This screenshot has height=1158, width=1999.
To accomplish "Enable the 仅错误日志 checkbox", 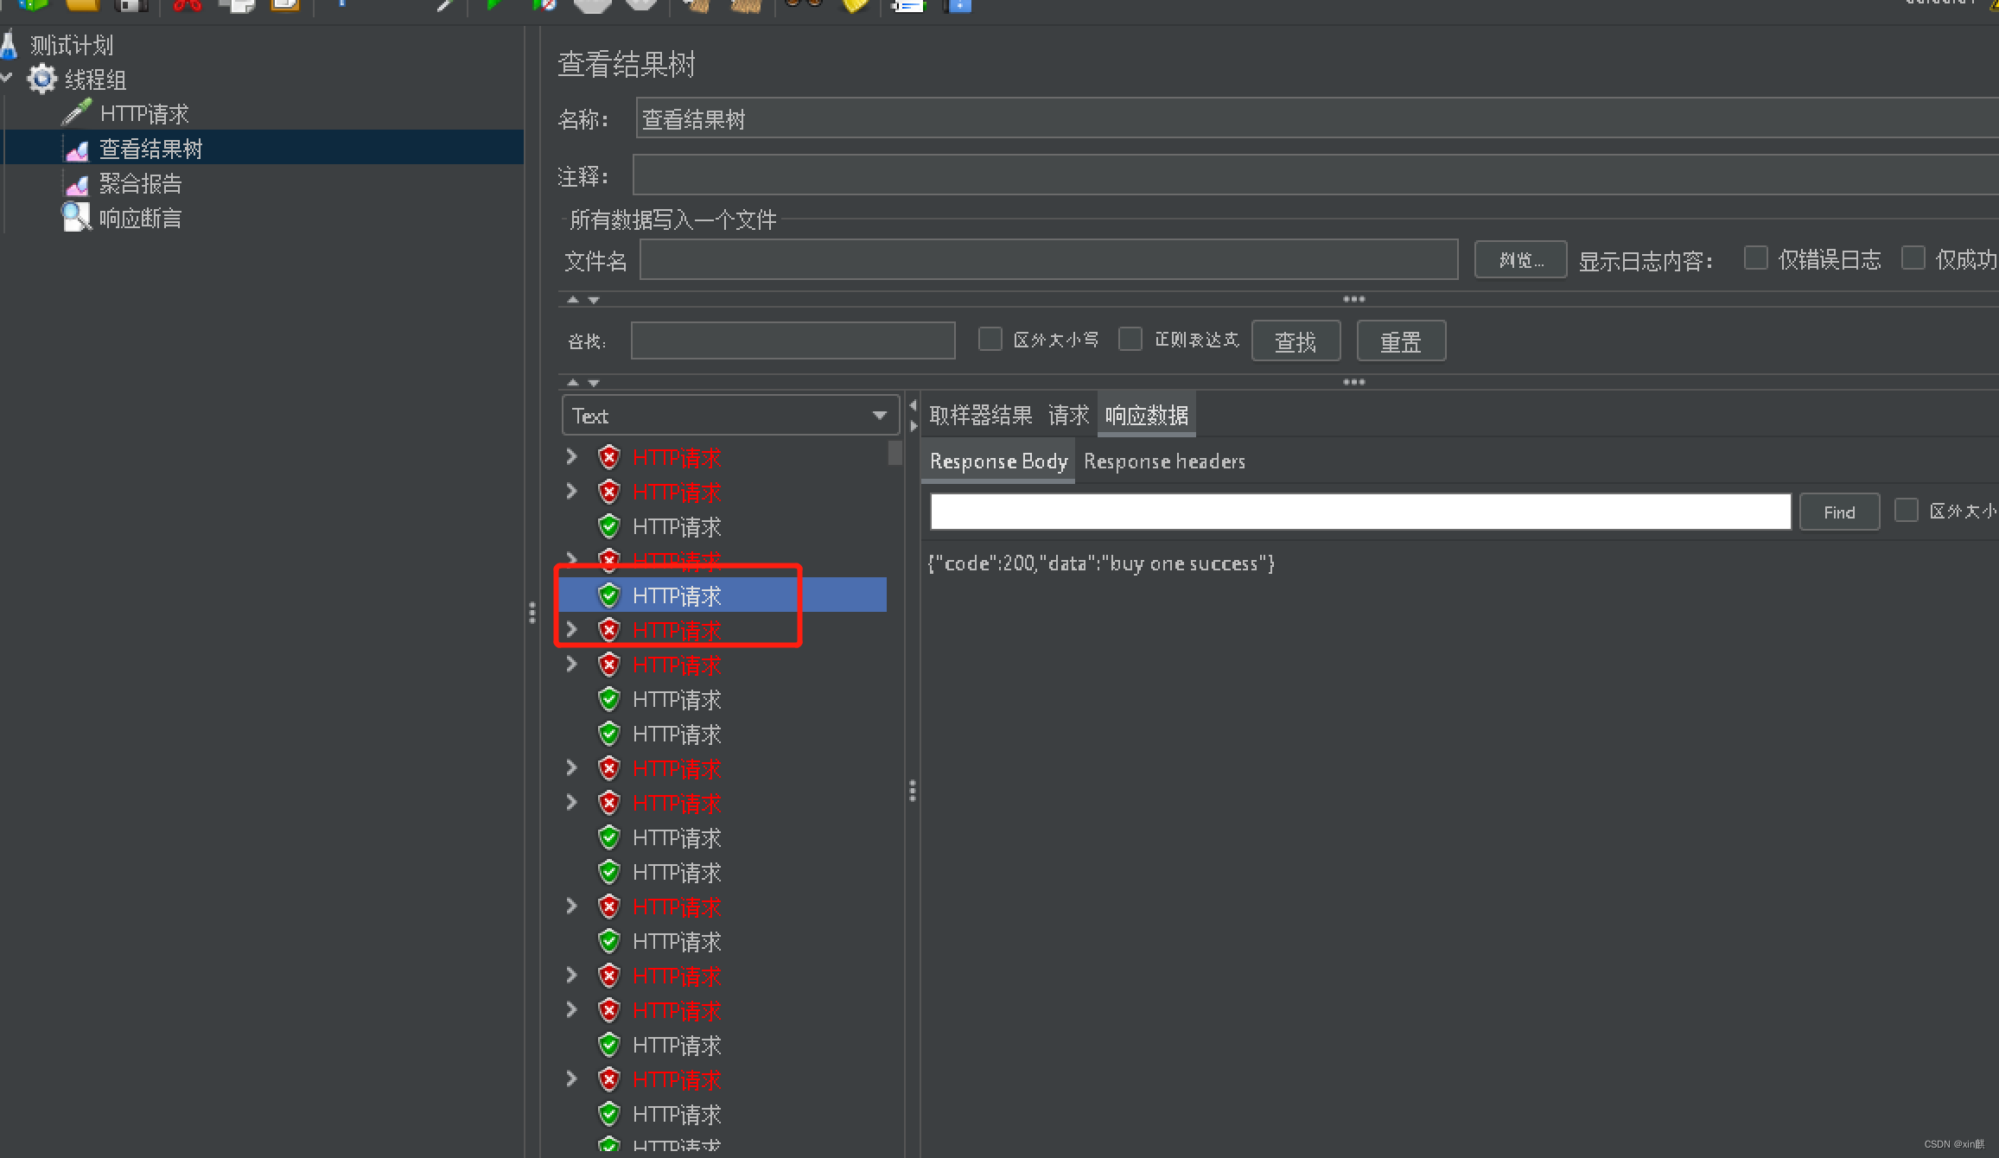I will (x=1756, y=258).
